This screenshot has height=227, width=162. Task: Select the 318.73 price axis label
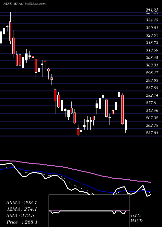(x=152, y=43)
